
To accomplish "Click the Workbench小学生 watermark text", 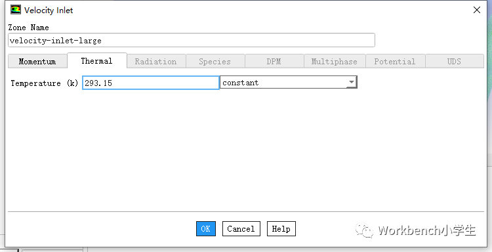I will [427, 230].
